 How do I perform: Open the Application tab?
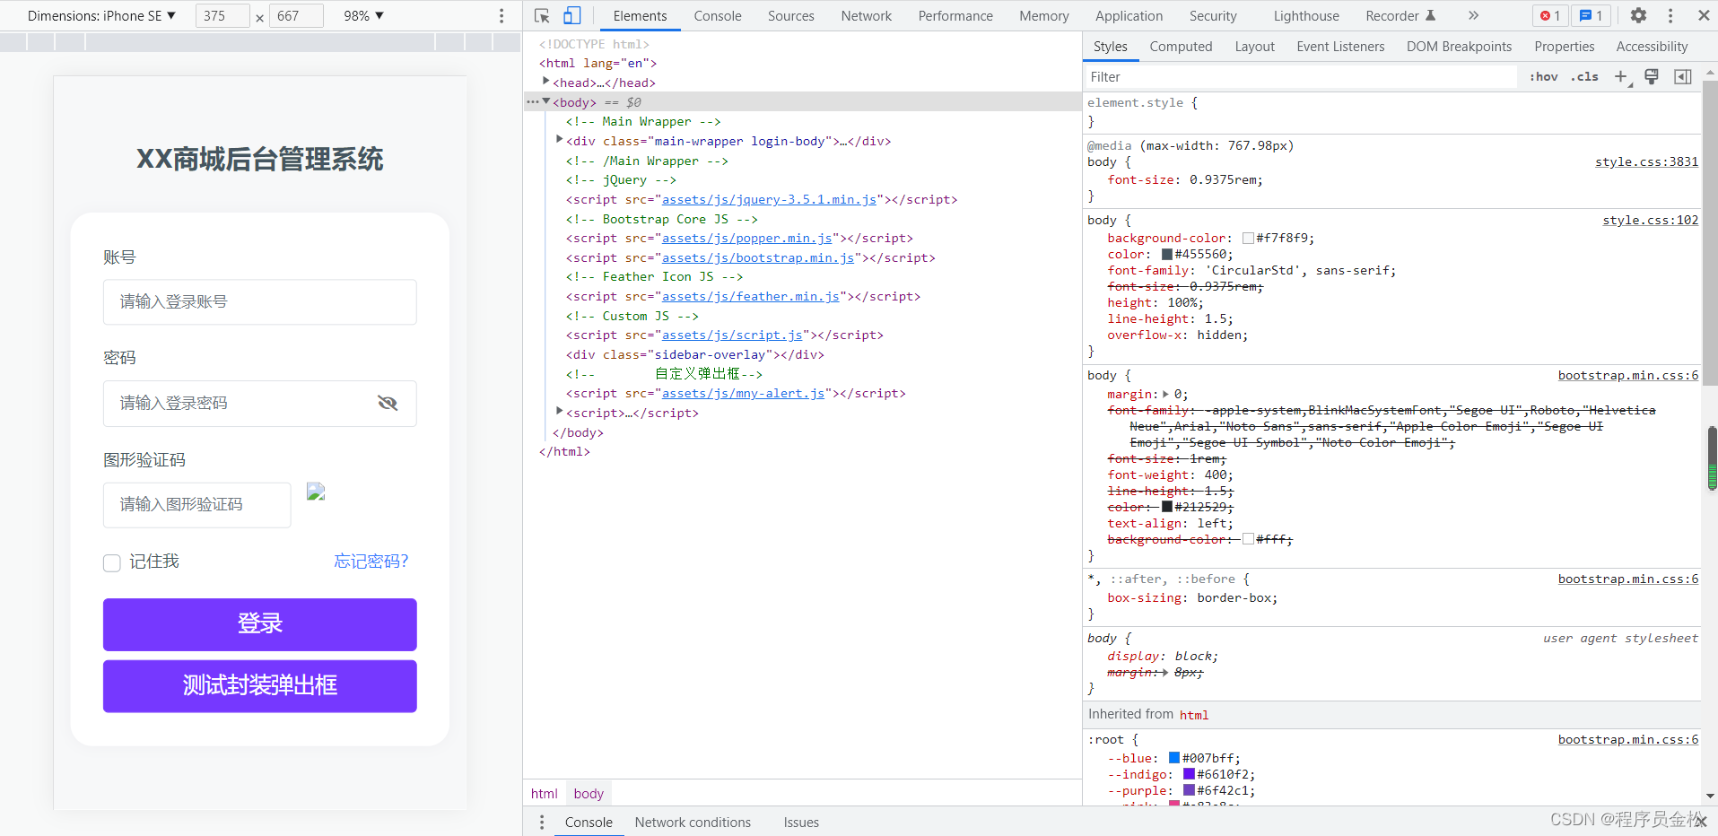[x=1129, y=15]
